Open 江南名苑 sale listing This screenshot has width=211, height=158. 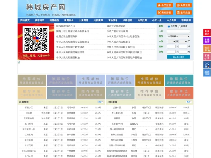pos(29,135)
